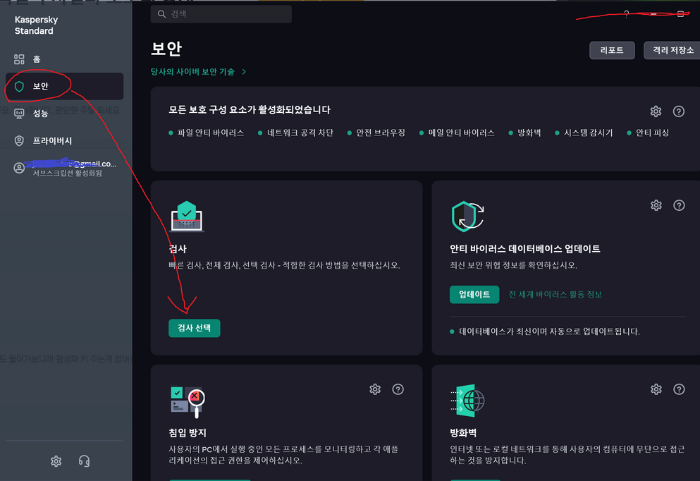Open settings gear on the database update card
Screen dimensions: 700x481
[x=656, y=205]
